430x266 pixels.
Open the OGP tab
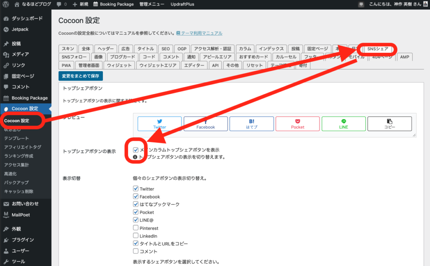click(x=182, y=49)
